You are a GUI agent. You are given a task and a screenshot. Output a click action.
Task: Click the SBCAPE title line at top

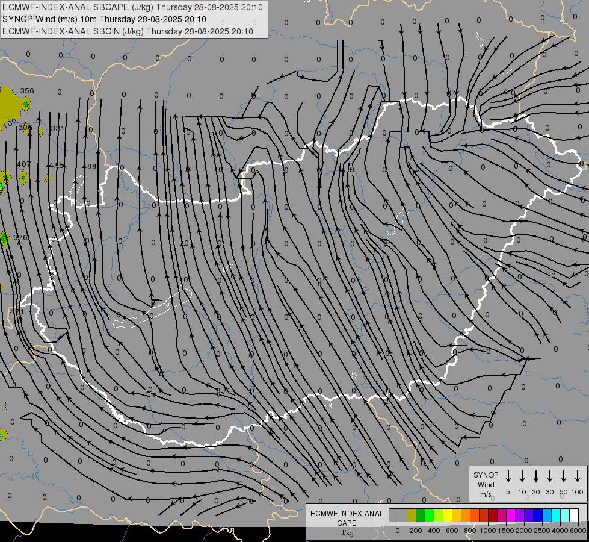[132, 7]
